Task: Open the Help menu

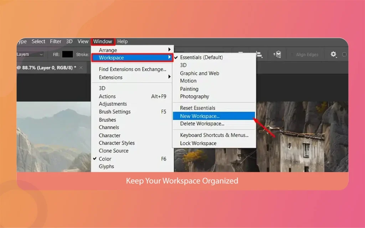Action: pyautogui.click(x=122, y=41)
